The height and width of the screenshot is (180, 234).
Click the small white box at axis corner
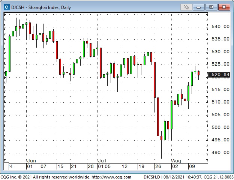[x=6, y=166]
